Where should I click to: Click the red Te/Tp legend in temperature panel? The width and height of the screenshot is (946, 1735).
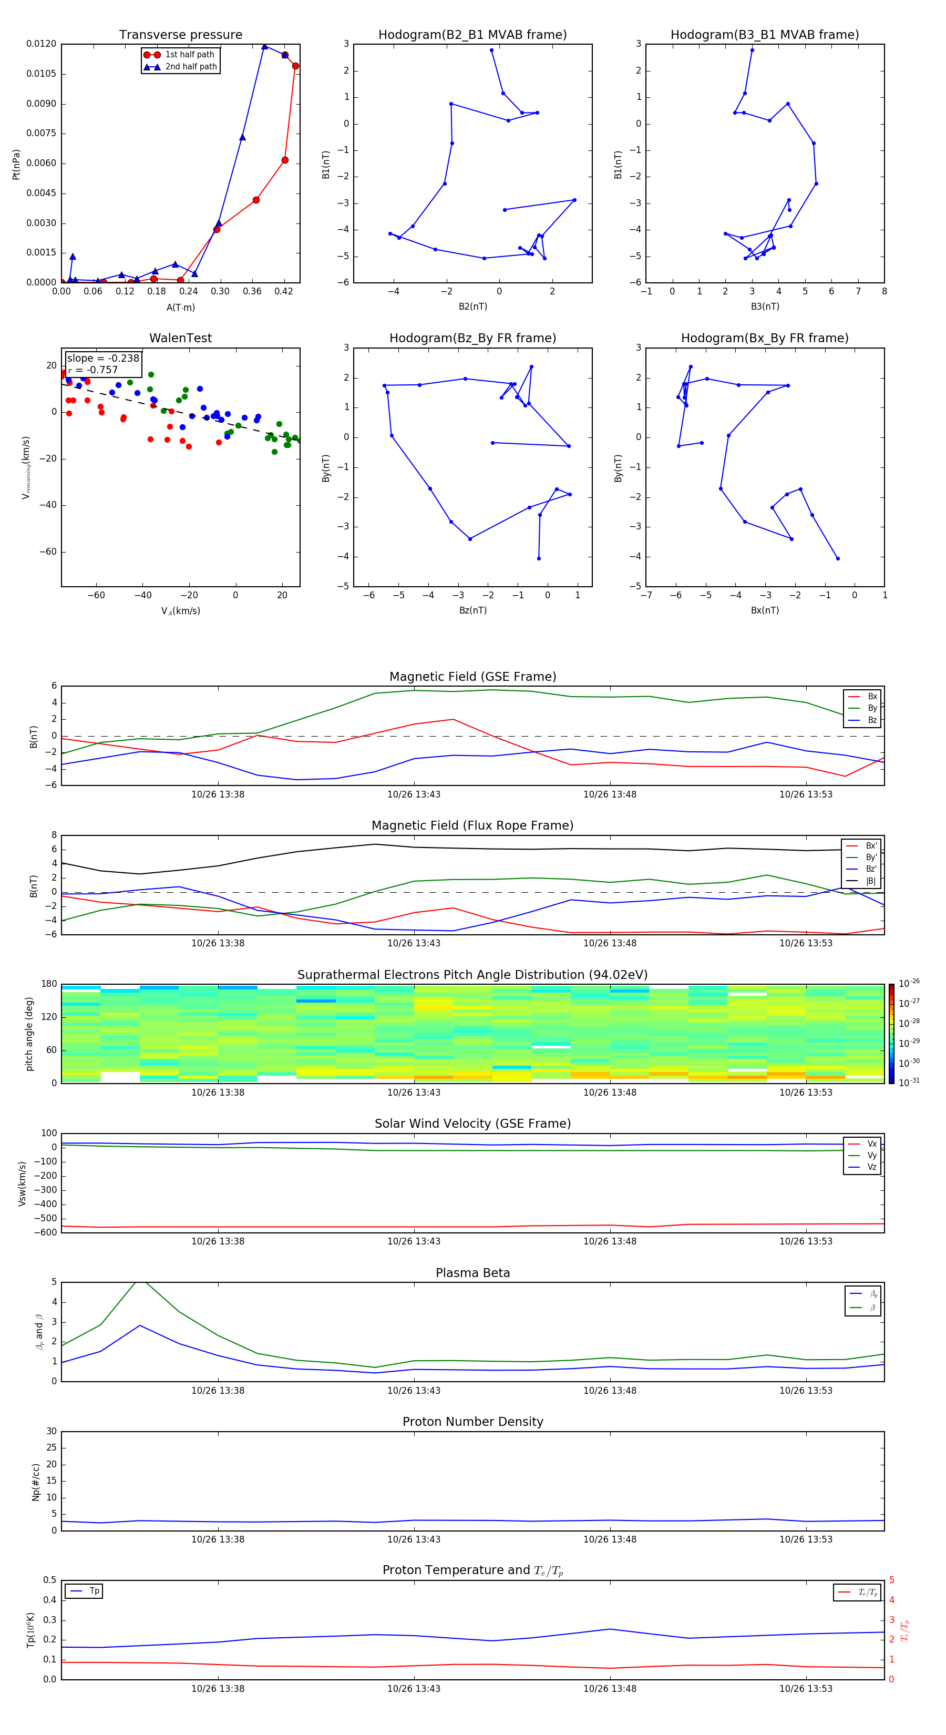(x=857, y=1592)
